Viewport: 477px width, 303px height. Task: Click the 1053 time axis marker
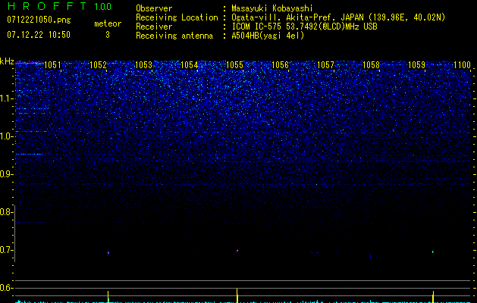pos(143,65)
